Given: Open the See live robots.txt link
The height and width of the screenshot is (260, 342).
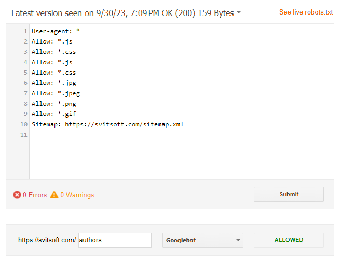Looking at the screenshot, I should [x=306, y=12].
